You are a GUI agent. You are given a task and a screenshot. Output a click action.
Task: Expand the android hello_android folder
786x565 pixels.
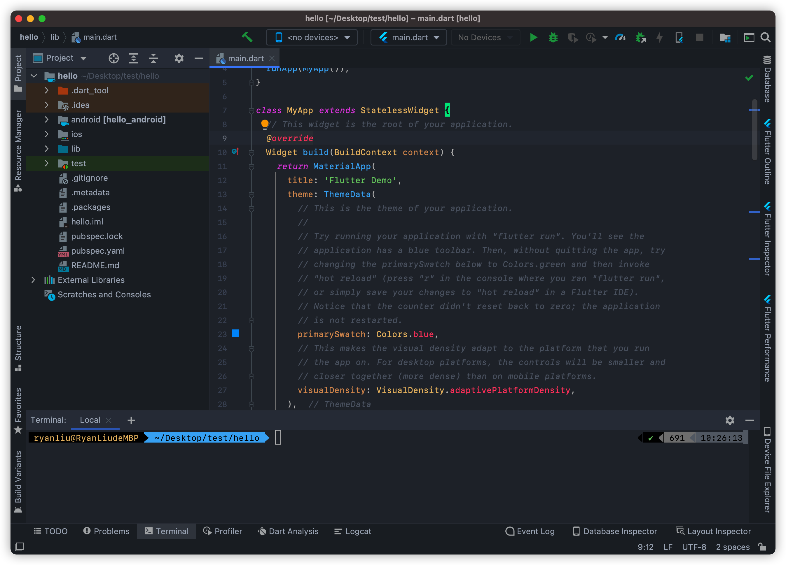[47, 120]
